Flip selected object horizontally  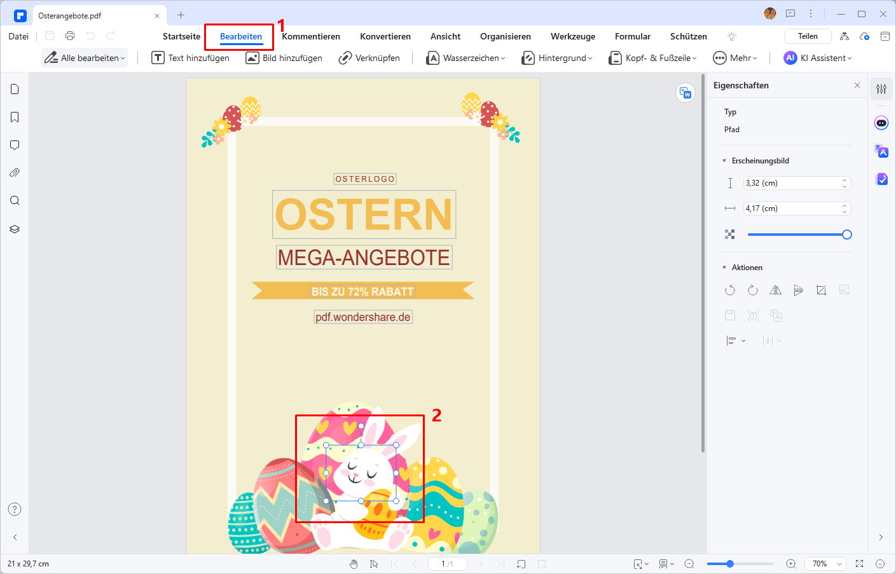(776, 290)
